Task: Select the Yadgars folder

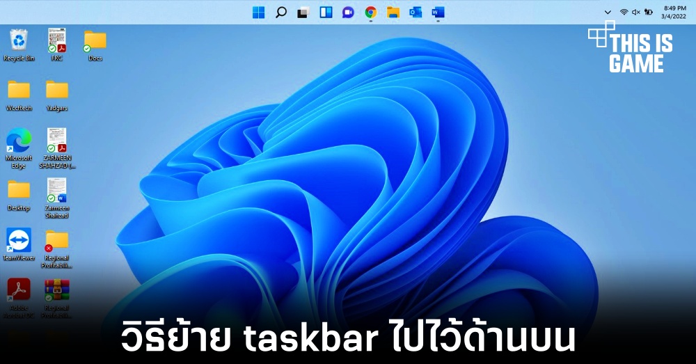Action: pos(57,95)
